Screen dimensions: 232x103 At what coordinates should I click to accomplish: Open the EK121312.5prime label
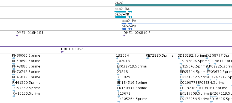(195, 77)
